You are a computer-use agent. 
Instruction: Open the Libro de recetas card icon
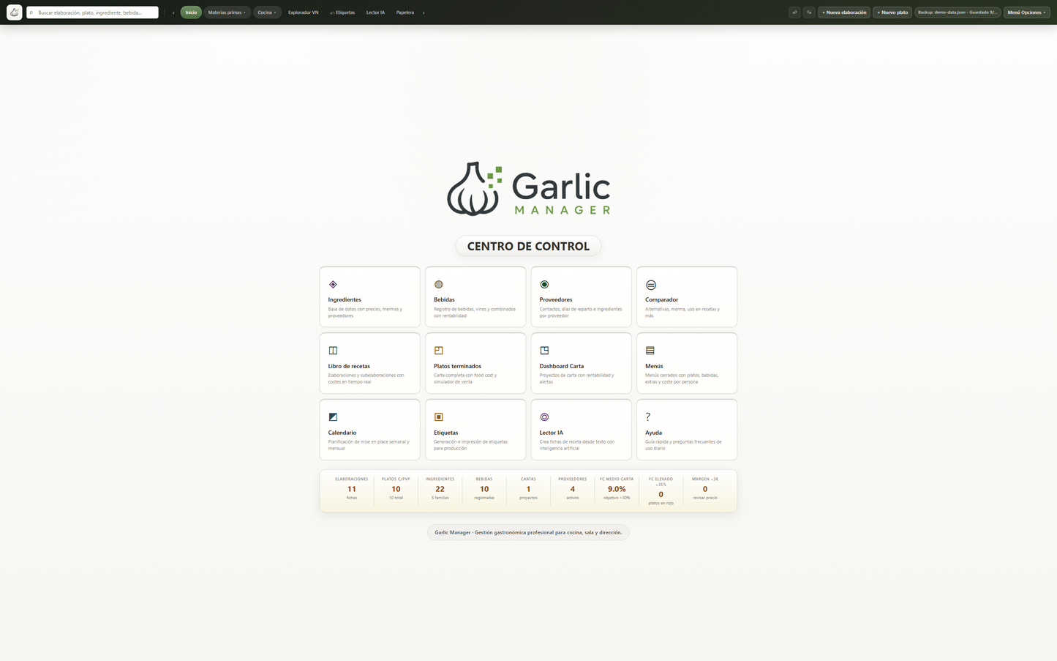coord(333,351)
